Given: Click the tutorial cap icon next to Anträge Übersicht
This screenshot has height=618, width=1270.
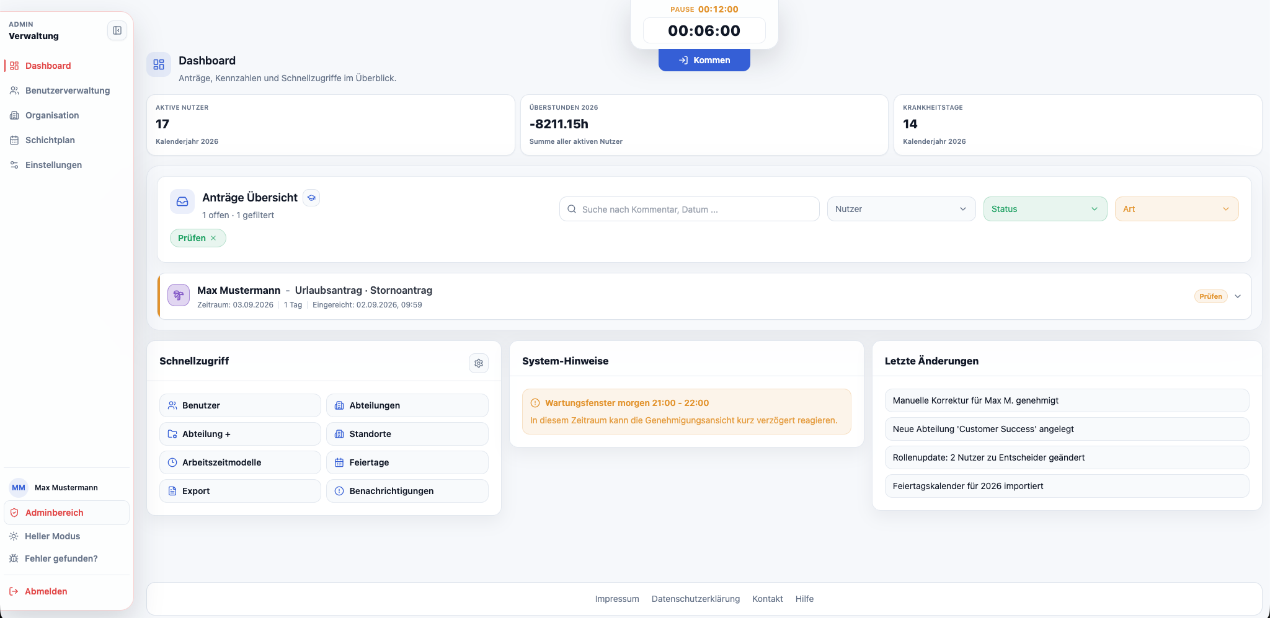Looking at the screenshot, I should click(x=312, y=198).
